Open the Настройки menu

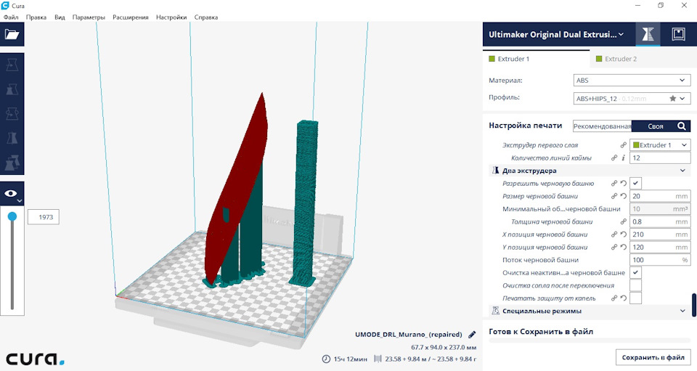[x=171, y=17]
